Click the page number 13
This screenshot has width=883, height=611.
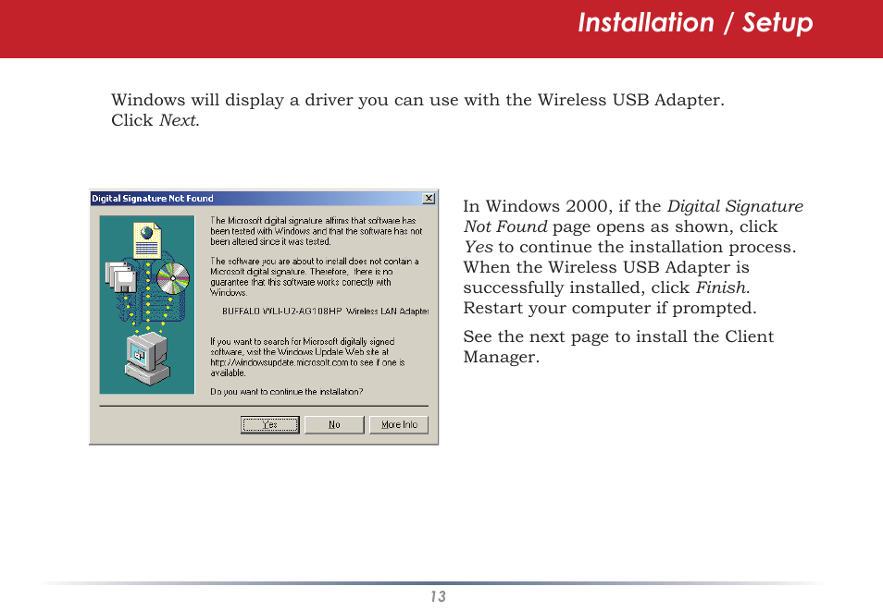click(x=438, y=597)
